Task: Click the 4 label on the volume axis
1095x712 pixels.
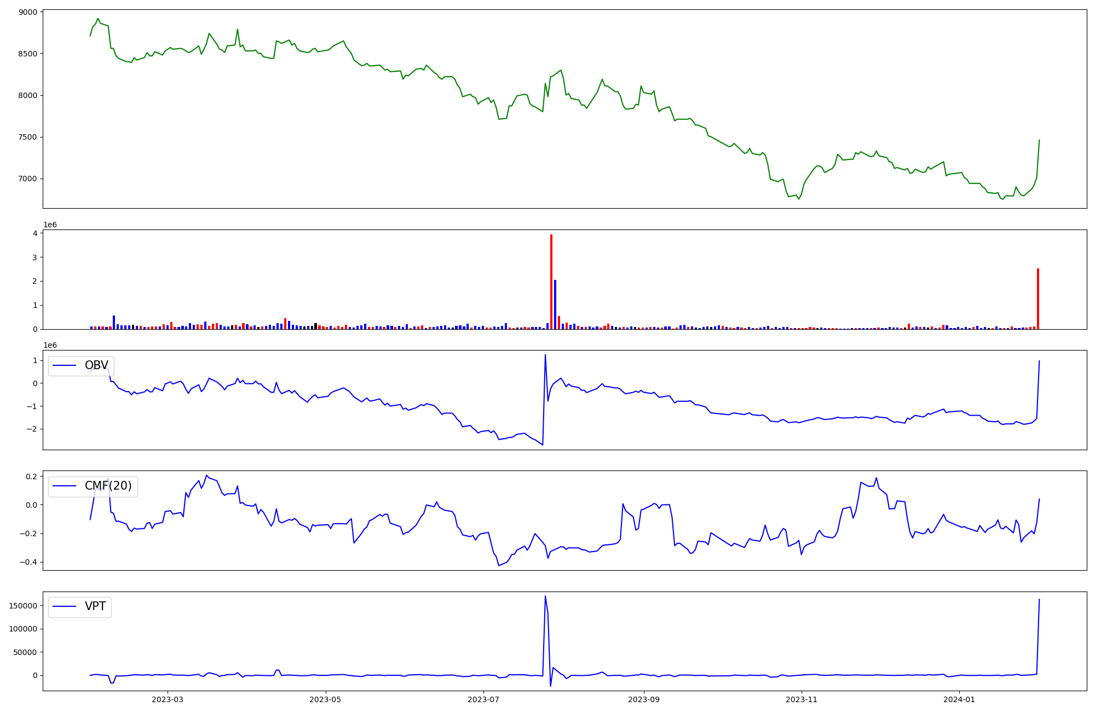Action: [x=35, y=233]
